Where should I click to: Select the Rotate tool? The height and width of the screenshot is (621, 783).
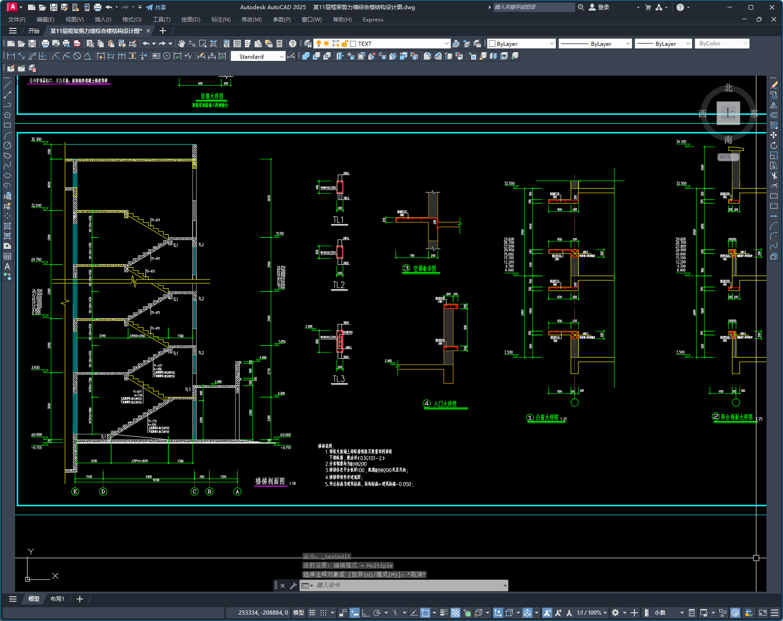click(x=774, y=145)
